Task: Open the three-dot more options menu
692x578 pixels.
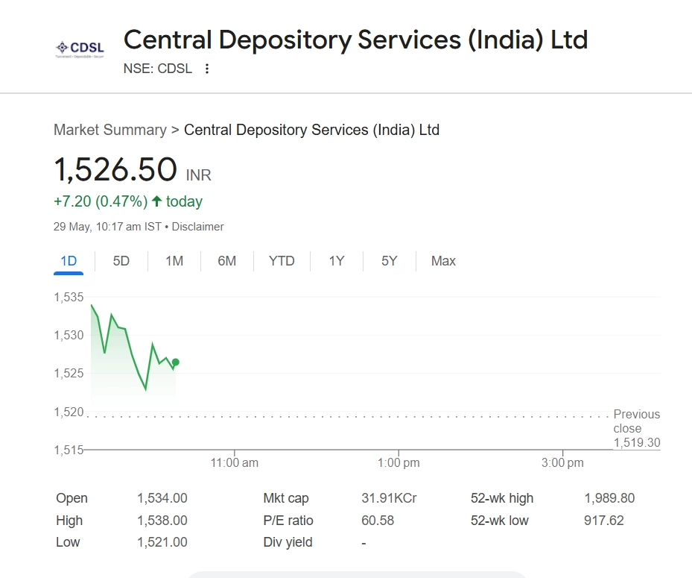Action: 207,69
